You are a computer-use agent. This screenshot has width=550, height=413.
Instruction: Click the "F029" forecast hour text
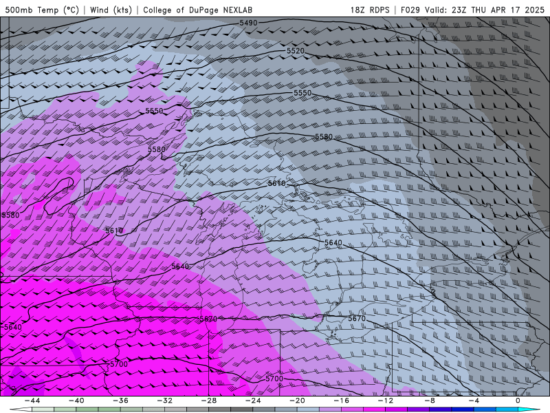(410, 10)
